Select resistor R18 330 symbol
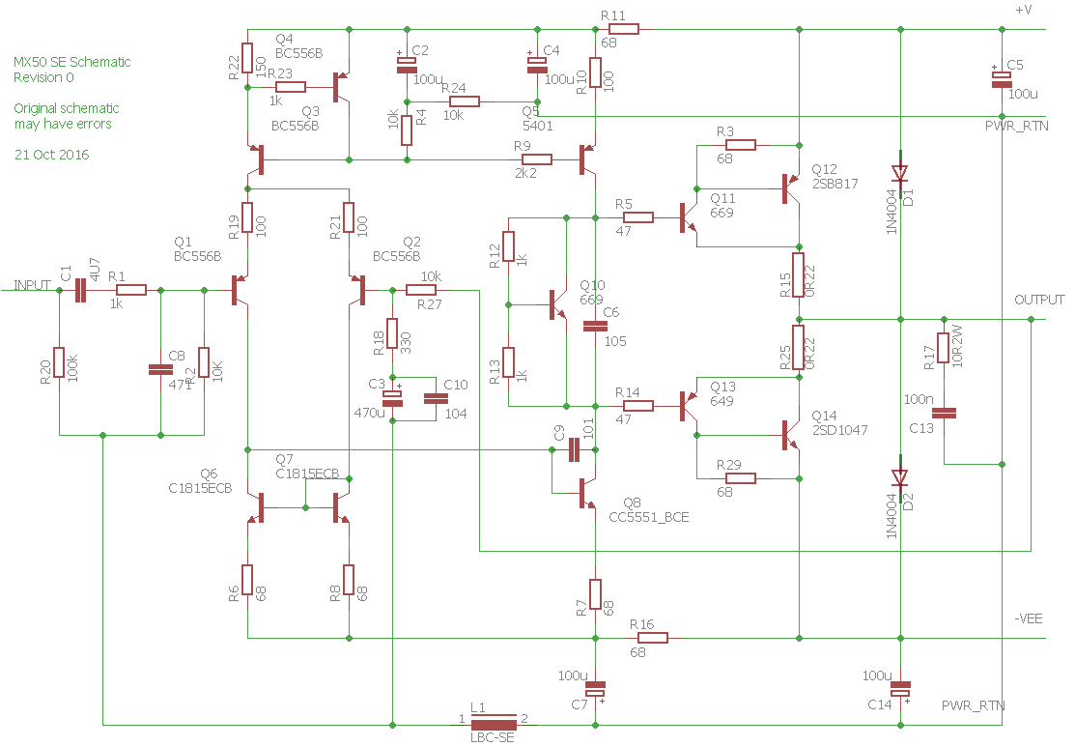Viewport: 1075px width, 747px height. (x=392, y=333)
